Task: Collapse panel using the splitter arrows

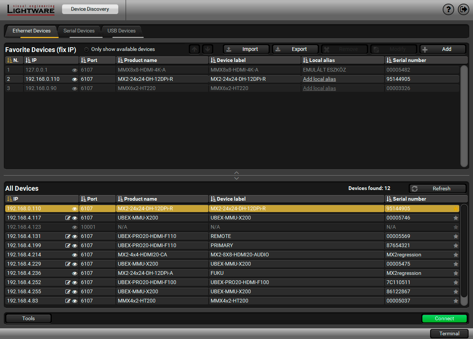Action: [x=237, y=176]
